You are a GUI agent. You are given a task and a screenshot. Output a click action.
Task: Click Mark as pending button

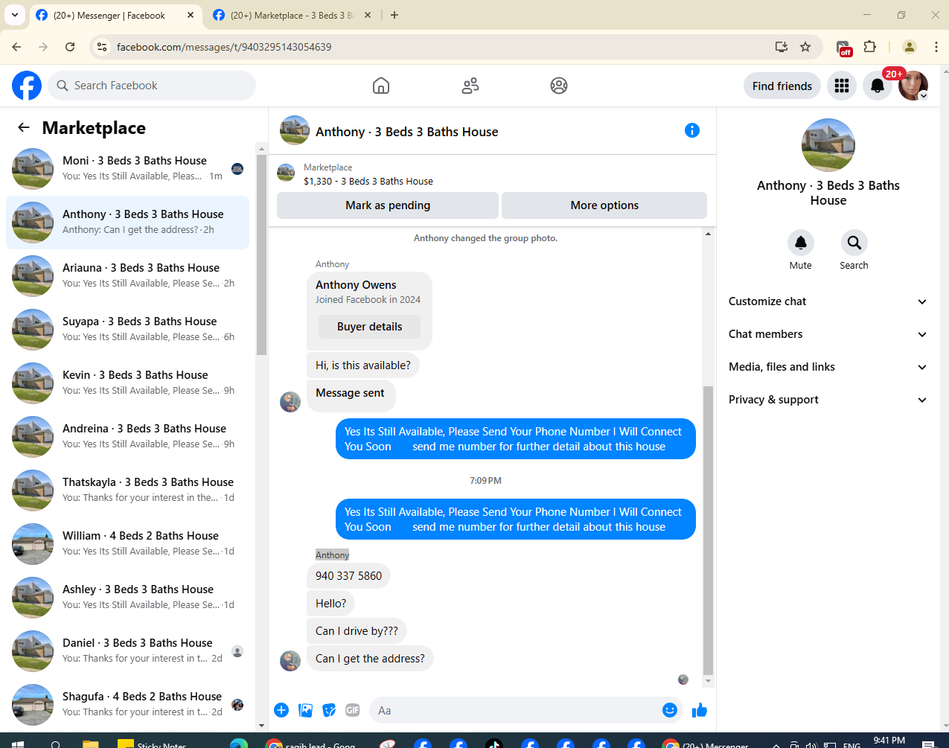pos(388,205)
